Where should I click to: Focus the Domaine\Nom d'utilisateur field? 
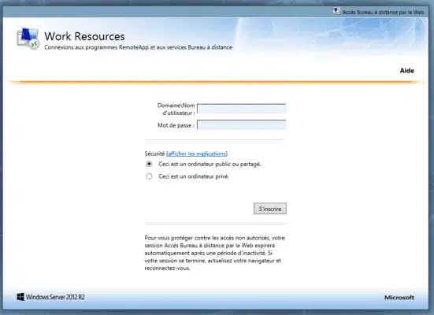(241, 109)
